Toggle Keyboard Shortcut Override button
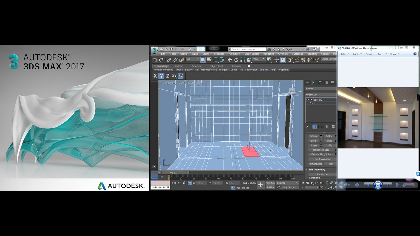Image resolution: width=420 pixels, height=236 pixels. [283, 60]
